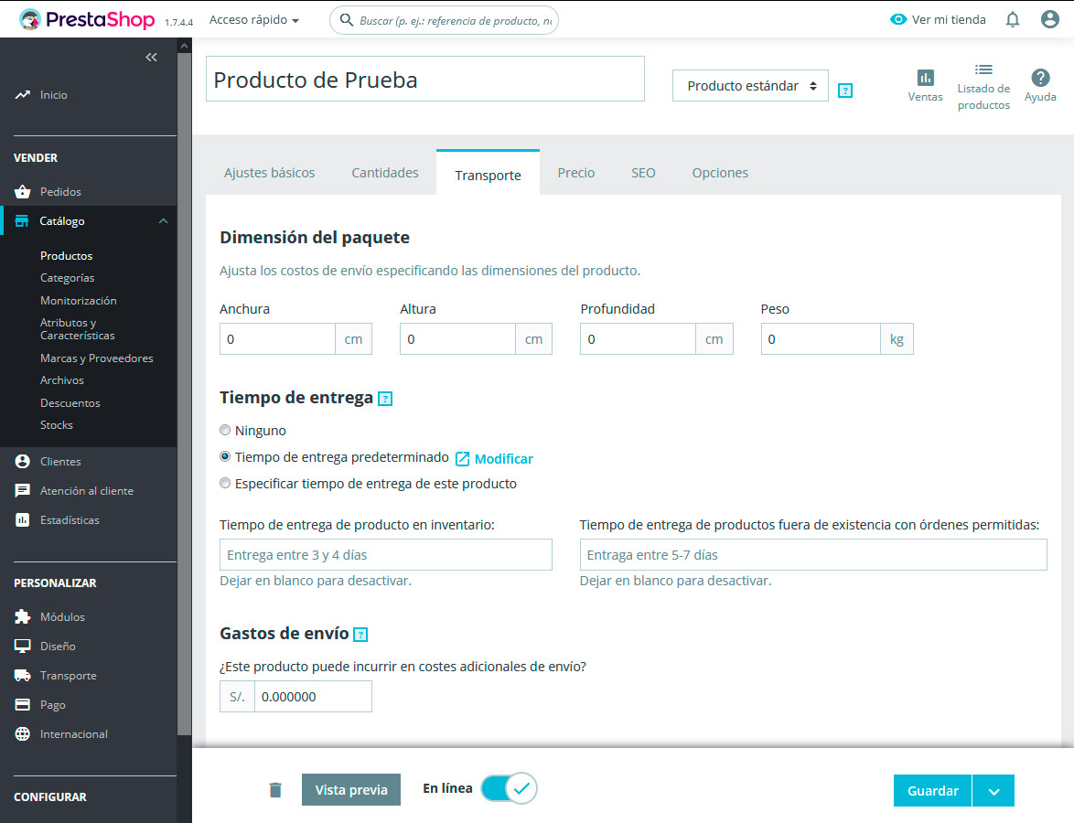Switch to Cantidades tab
This screenshot has height=823, width=1074.
pyautogui.click(x=385, y=173)
